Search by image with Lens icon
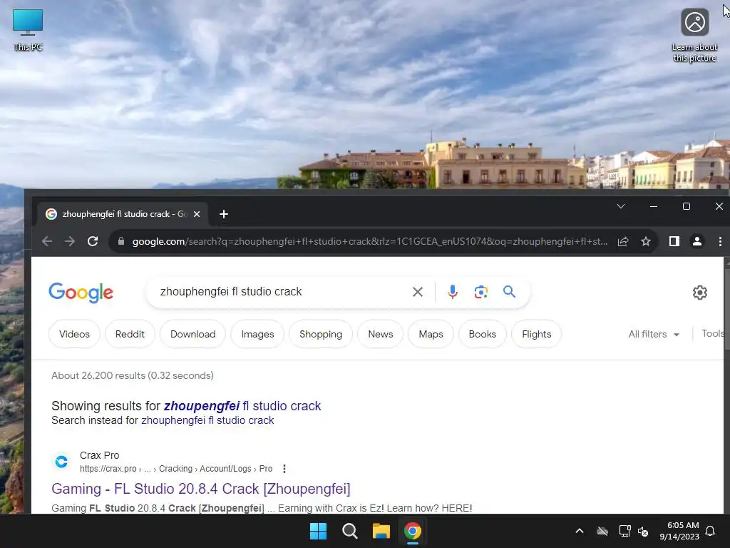This screenshot has height=548, width=730. point(481,292)
